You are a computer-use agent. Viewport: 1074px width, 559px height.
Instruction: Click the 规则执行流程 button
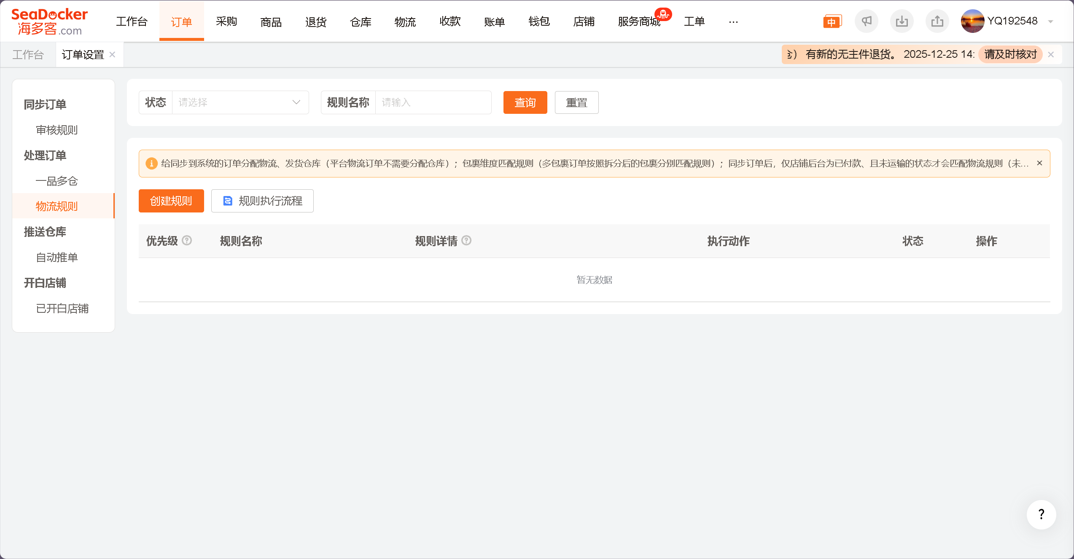click(x=262, y=201)
